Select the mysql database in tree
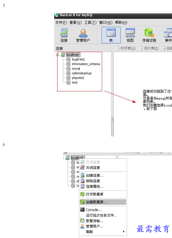This screenshot has width=172, height=238. [76, 69]
